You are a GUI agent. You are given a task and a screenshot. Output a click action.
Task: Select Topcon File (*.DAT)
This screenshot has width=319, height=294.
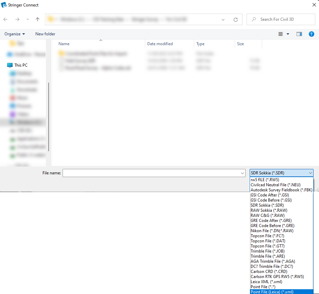[282, 241]
